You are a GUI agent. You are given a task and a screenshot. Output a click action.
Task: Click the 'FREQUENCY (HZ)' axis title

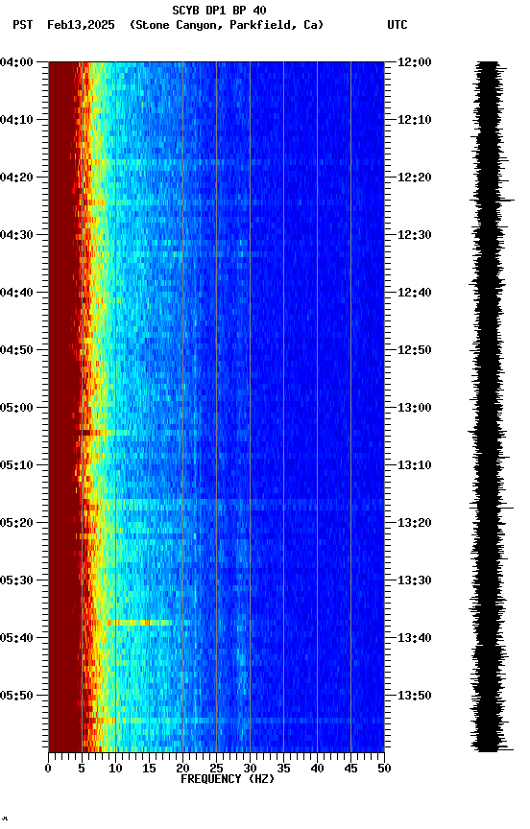228,779
